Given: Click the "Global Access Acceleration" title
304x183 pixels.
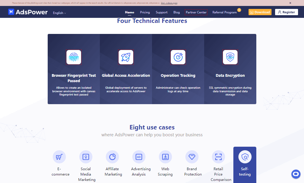Looking at the screenshot, I should (126, 76).
